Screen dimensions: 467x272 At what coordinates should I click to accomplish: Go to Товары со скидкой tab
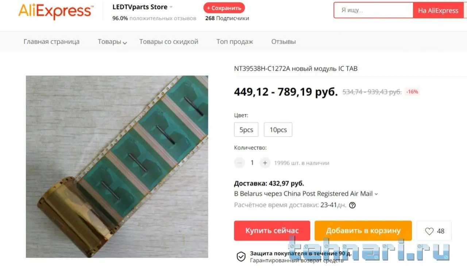pos(169,42)
